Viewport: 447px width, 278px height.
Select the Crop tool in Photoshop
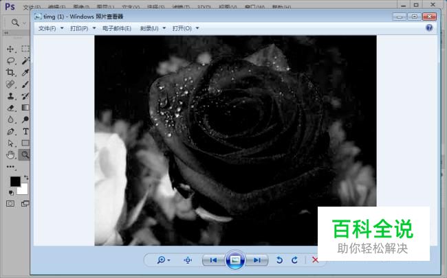click(10, 72)
